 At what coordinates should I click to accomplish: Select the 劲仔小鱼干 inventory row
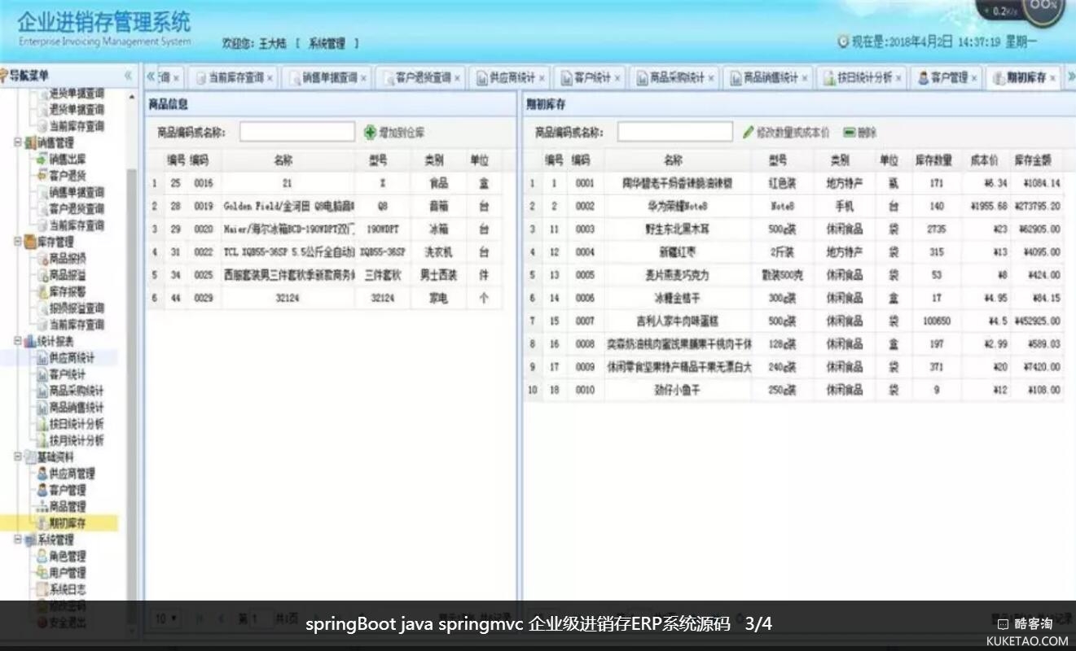pos(794,390)
